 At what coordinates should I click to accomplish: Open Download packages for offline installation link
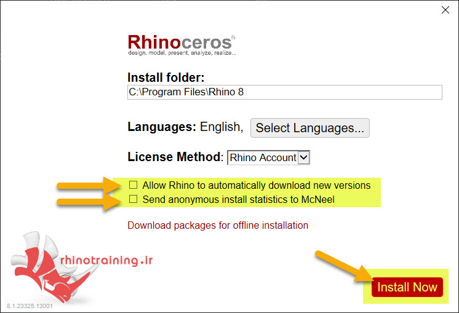[x=218, y=225]
